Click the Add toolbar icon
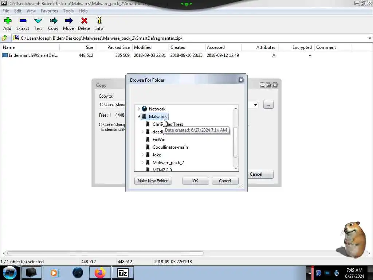 (x=7, y=24)
